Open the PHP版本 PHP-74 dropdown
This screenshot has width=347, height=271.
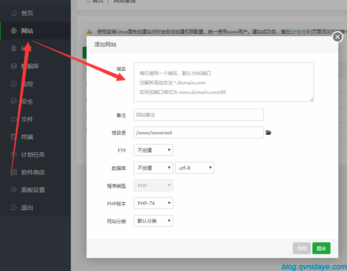point(153,203)
